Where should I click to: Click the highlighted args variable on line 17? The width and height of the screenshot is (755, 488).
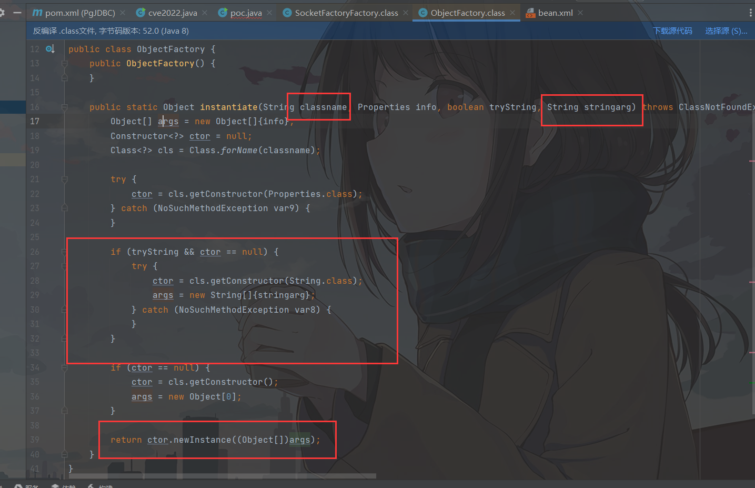[167, 121]
